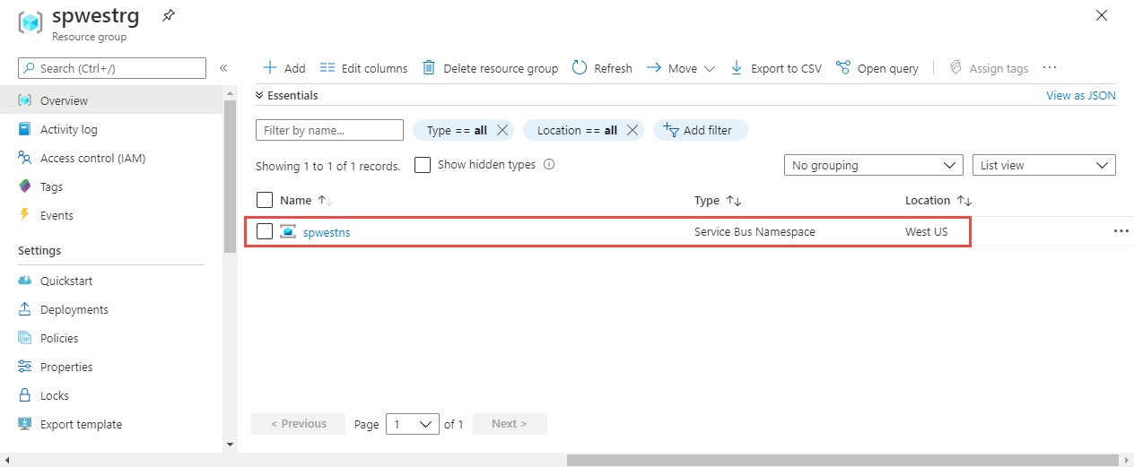This screenshot has height=467, width=1134.
Task: Click the Policies icon
Action: pos(25,338)
